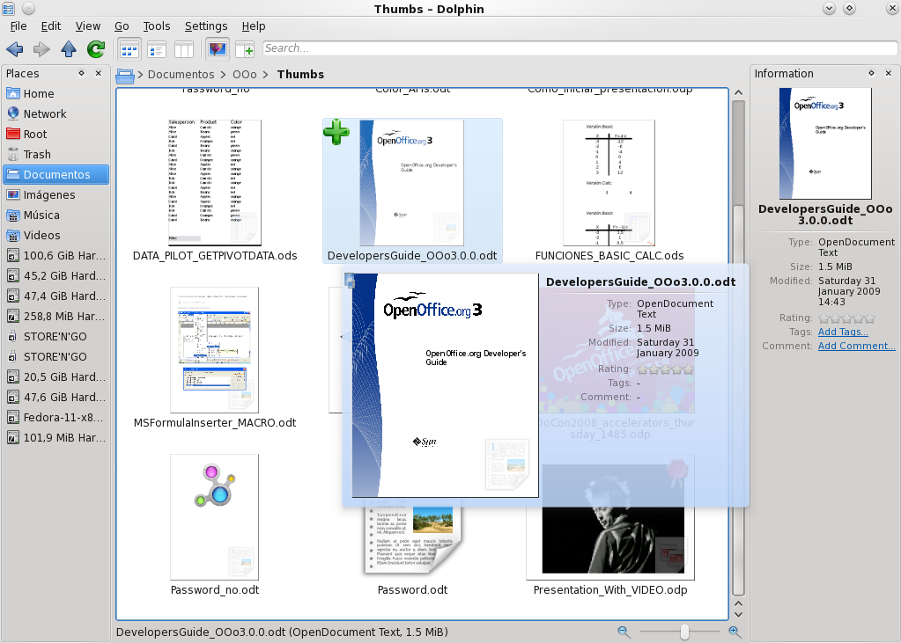The image size is (901, 643).
Task: Open the 47,6 GiB hard drive
Action: click(x=55, y=398)
